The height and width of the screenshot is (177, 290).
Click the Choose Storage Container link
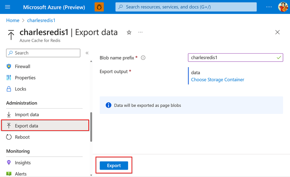pos(218,80)
